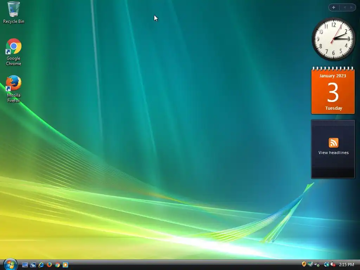360x270 pixels.
Task: Click the analog clock gadget
Action: click(x=333, y=39)
